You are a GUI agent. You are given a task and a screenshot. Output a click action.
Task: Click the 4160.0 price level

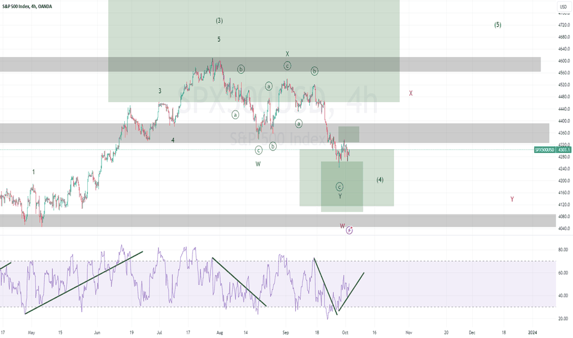pos(564,192)
